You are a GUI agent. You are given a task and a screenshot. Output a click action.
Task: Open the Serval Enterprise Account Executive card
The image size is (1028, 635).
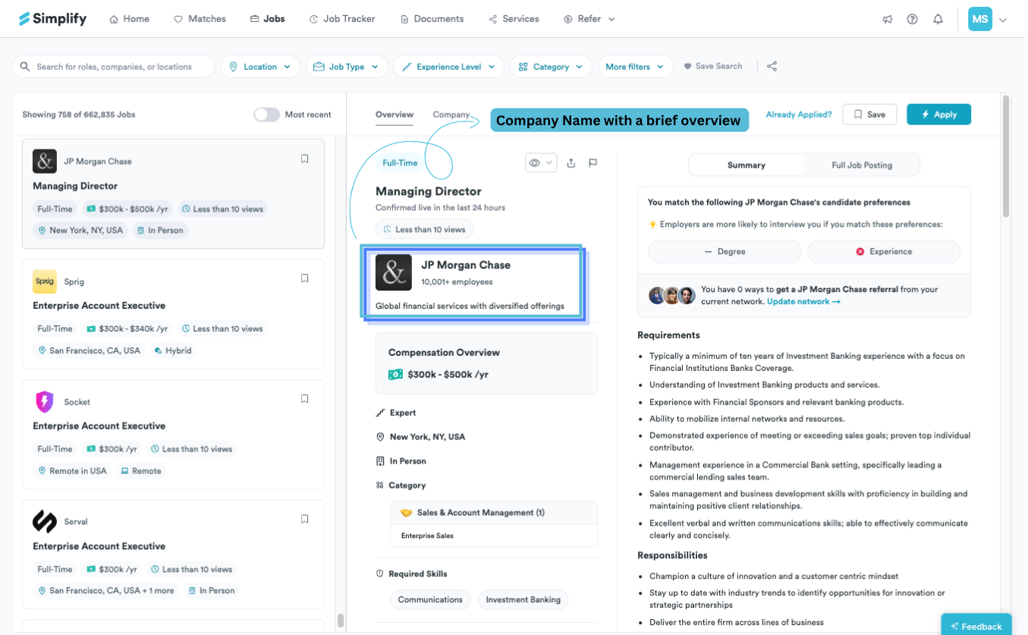(x=173, y=555)
